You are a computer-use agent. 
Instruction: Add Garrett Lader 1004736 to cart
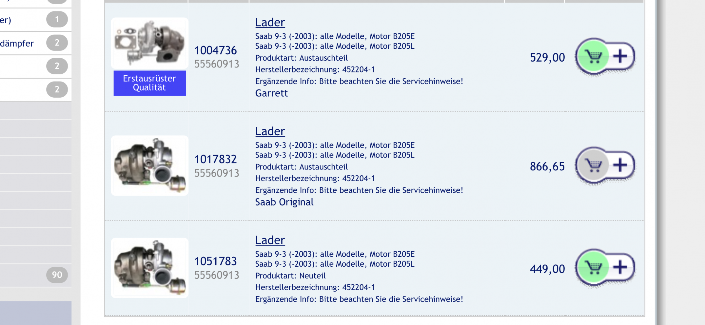(593, 56)
